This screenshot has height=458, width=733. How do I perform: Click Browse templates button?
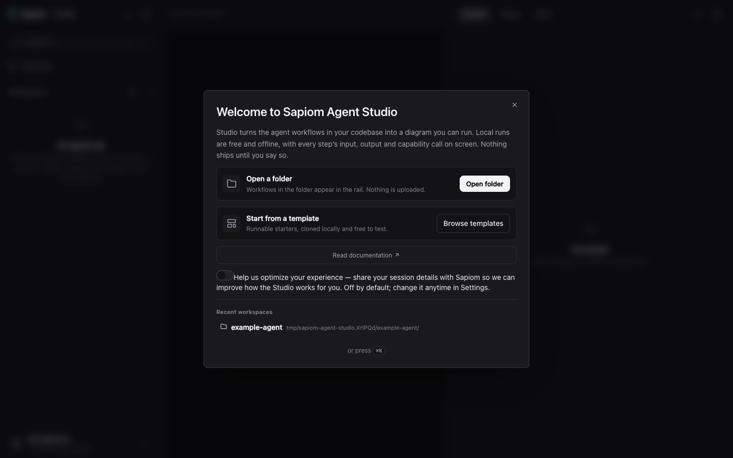(473, 223)
